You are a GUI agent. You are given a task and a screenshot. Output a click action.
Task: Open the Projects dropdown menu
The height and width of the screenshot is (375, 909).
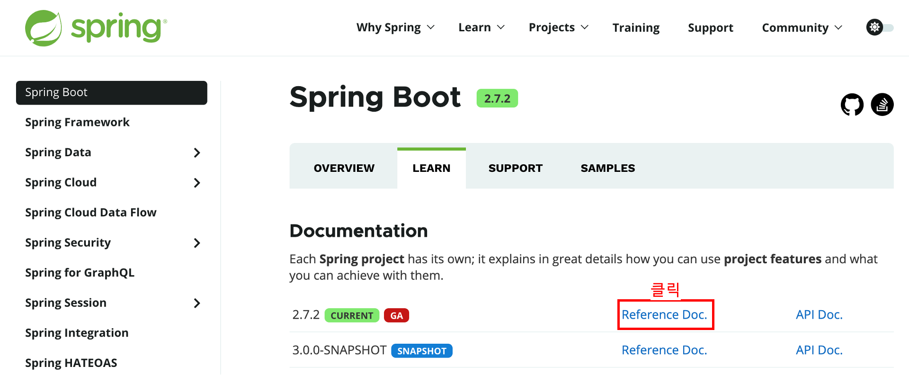pos(559,27)
